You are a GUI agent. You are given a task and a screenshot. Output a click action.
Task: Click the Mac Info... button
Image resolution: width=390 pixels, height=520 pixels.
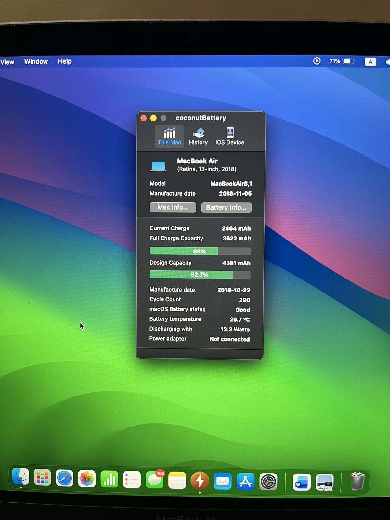[x=173, y=207]
